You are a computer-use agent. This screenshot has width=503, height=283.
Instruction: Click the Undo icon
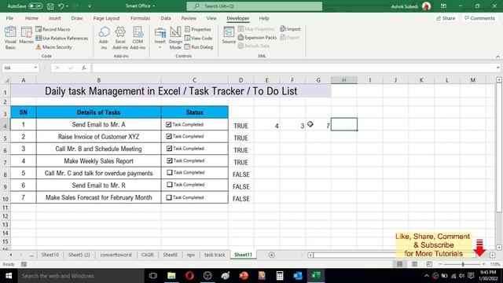click(x=61, y=6)
